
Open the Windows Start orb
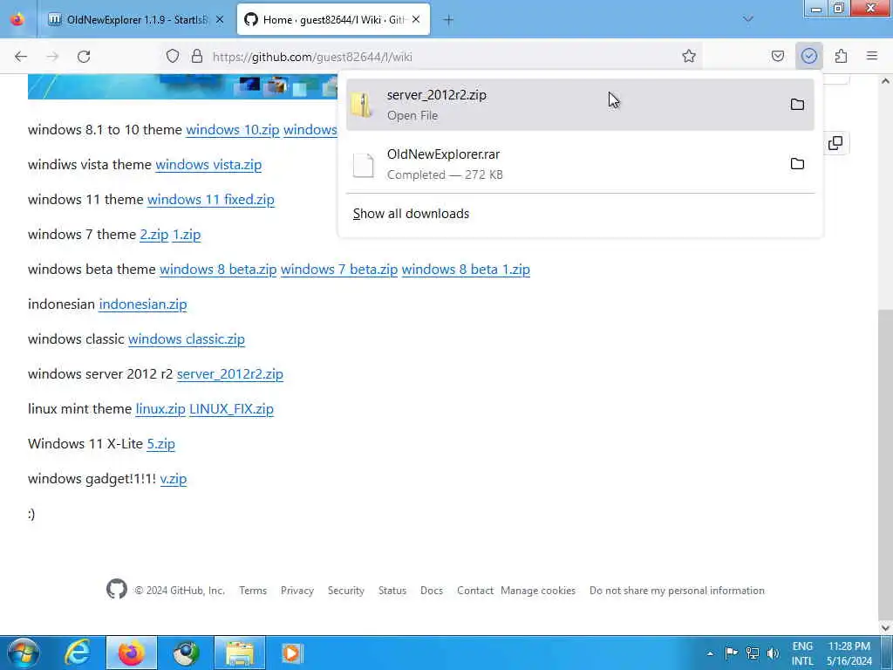tap(23, 653)
